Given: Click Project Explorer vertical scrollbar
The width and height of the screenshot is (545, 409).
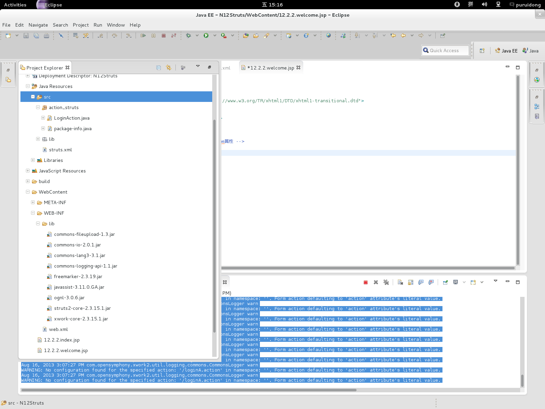Looking at the screenshot, I should coord(214,226).
